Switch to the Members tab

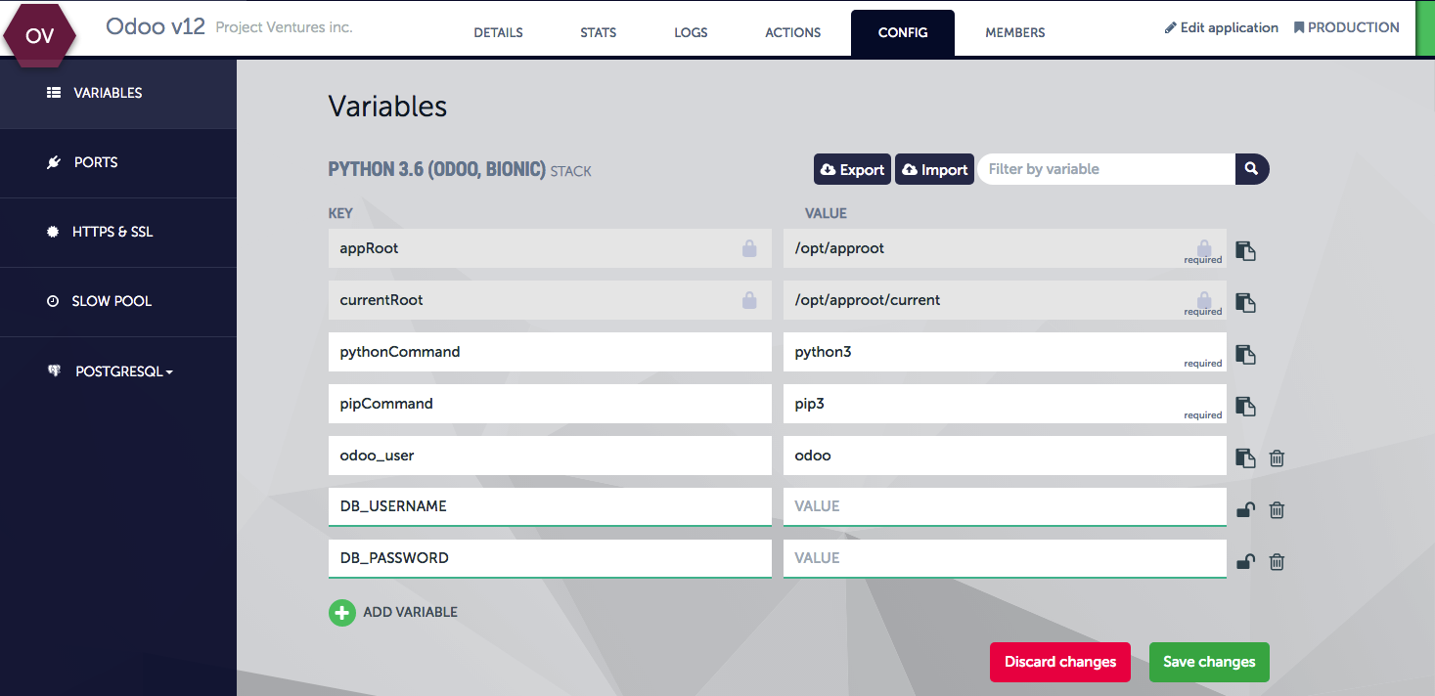click(1014, 32)
